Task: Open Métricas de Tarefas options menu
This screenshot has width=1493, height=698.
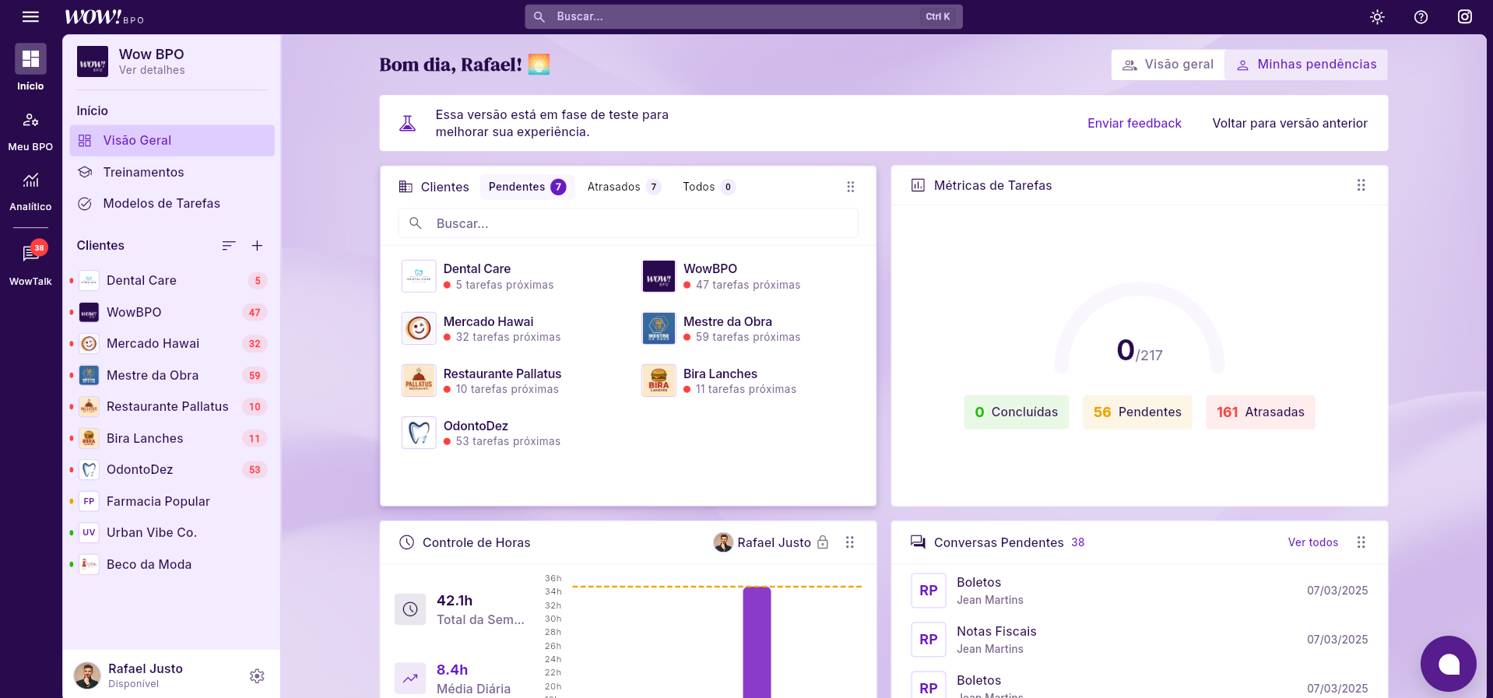Action: (1361, 185)
